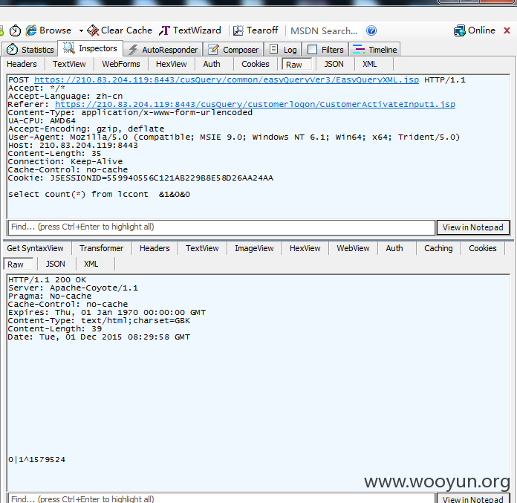The image size is (517, 503).
Task: Open the Browse dropdown arrow
Action: [81, 30]
